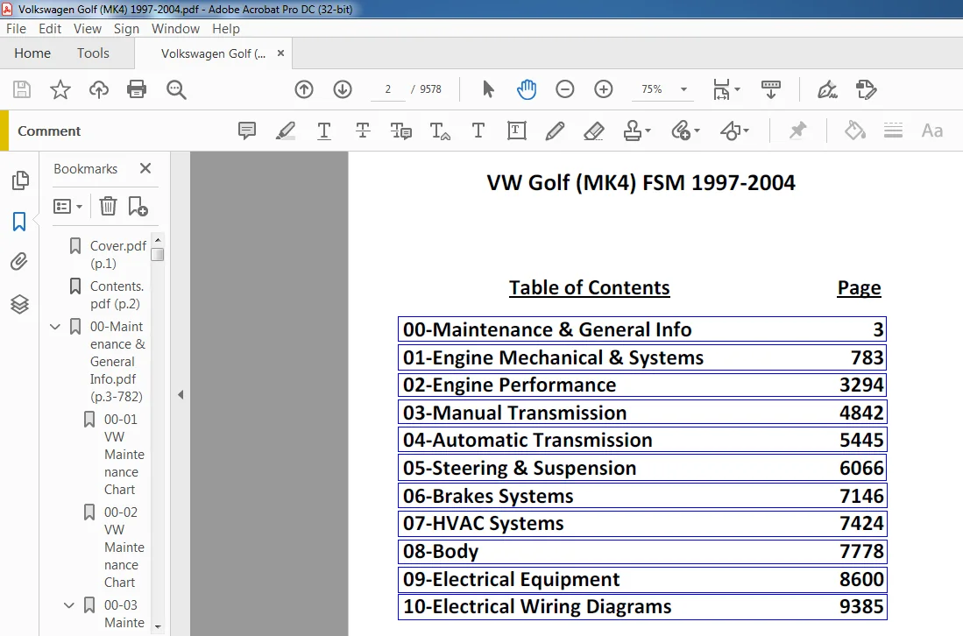The width and height of the screenshot is (963, 636).
Task: Select the Add text box tool
Action: pyautogui.click(x=516, y=131)
